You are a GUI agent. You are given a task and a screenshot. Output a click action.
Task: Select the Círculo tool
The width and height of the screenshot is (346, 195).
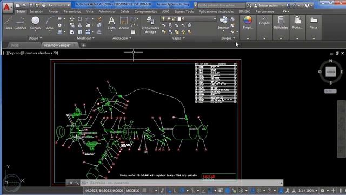(35, 23)
